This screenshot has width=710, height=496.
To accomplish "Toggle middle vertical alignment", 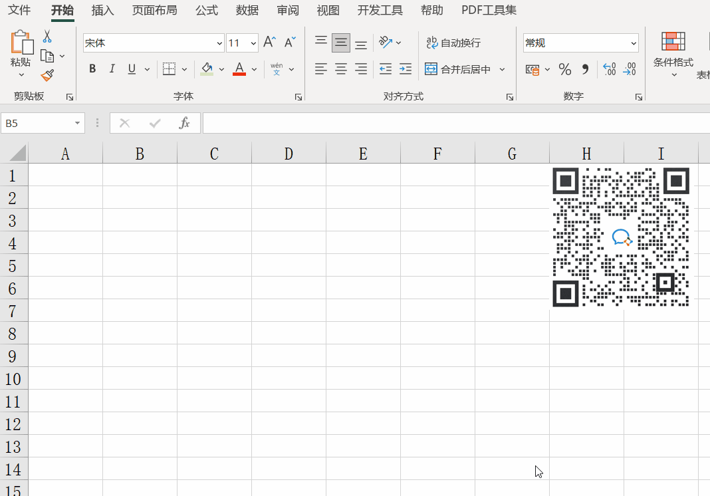I will 341,43.
